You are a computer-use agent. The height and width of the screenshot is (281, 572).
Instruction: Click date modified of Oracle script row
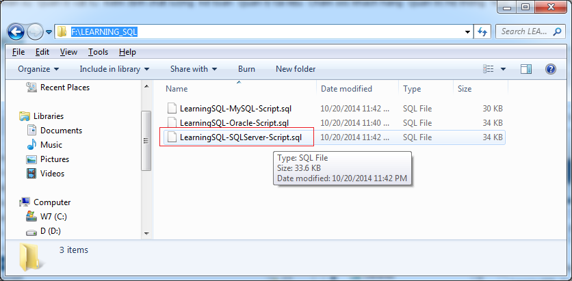(x=356, y=123)
